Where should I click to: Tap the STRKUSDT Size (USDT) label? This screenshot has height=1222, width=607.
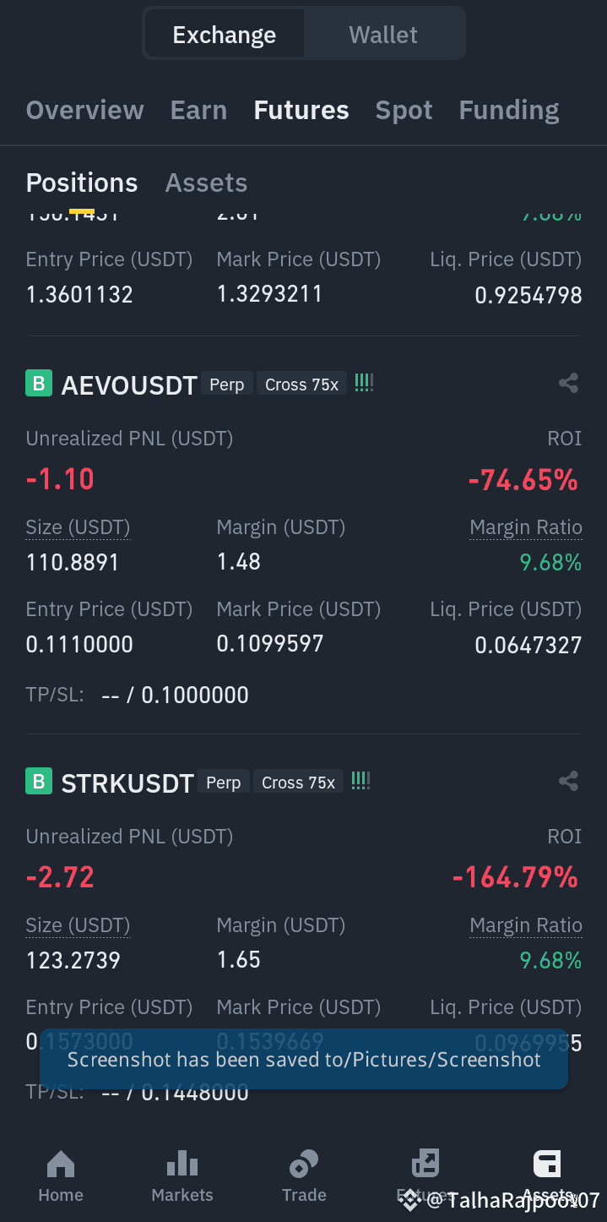78,925
